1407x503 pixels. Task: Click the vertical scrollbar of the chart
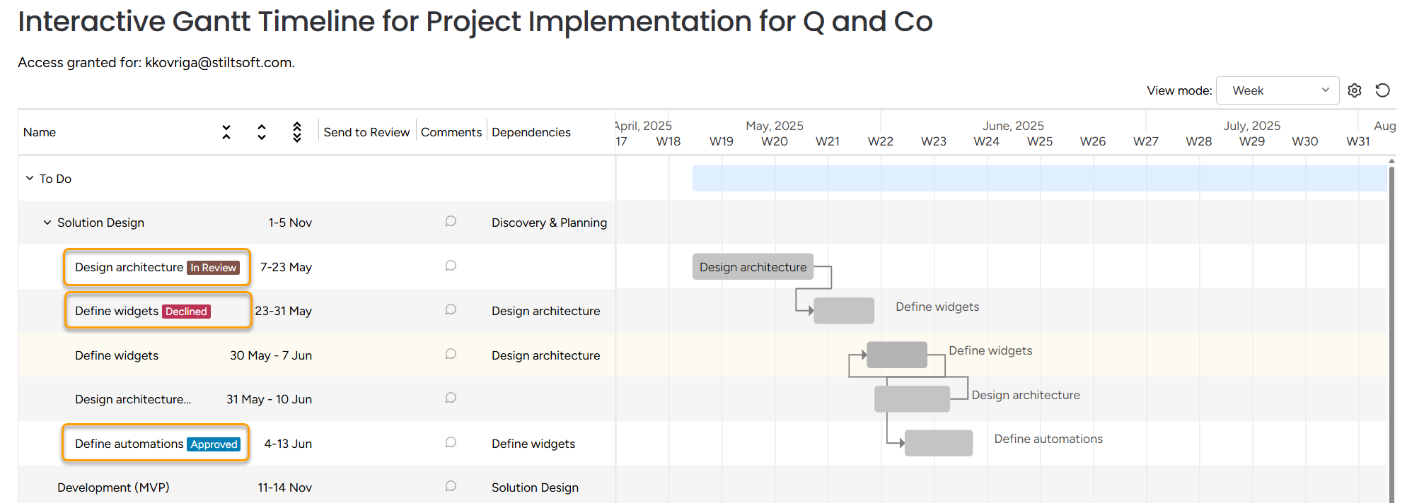[1391, 332]
